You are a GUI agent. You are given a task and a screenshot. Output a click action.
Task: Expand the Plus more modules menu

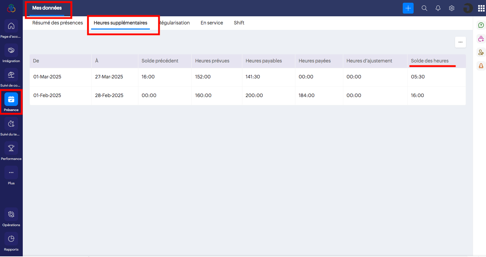point(11,173)
